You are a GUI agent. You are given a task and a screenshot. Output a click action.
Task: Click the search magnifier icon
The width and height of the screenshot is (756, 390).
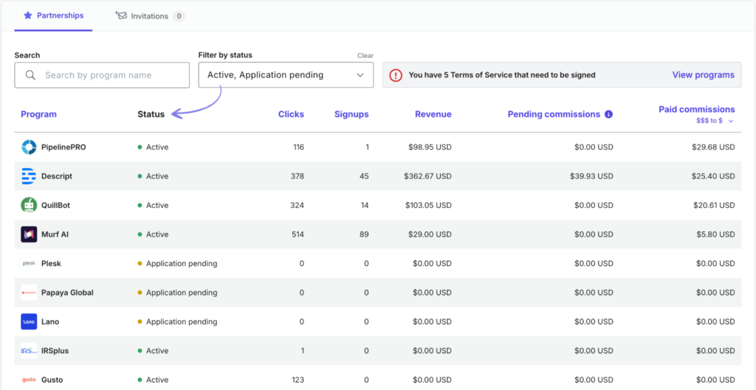tap(30, 75)
